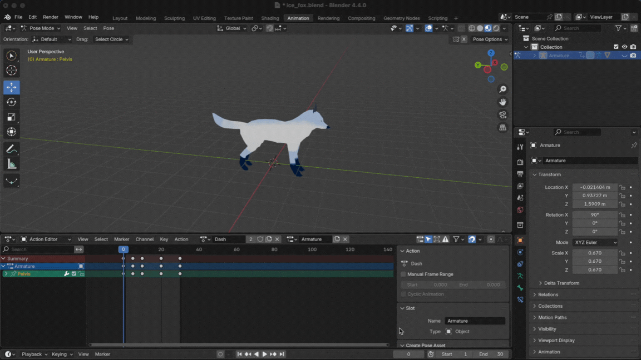Open the Global transform orientation dropdown

tap(232, 28)
